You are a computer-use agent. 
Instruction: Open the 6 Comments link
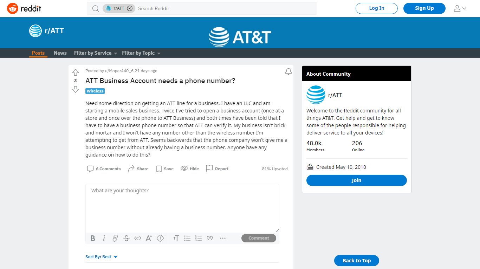click(x=104, y=169)
